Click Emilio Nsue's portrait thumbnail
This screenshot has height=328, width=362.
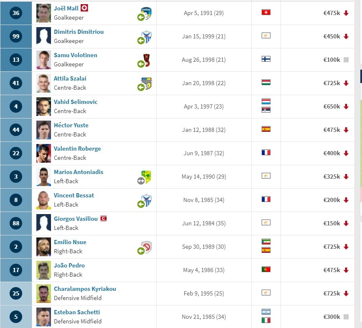point(43,247)
